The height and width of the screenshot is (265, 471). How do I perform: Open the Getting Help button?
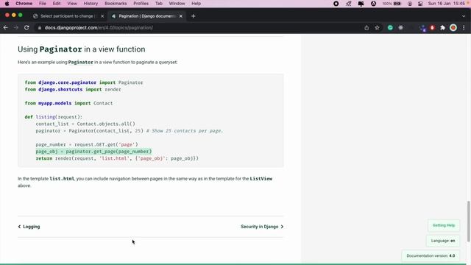(x=444, y=225)
